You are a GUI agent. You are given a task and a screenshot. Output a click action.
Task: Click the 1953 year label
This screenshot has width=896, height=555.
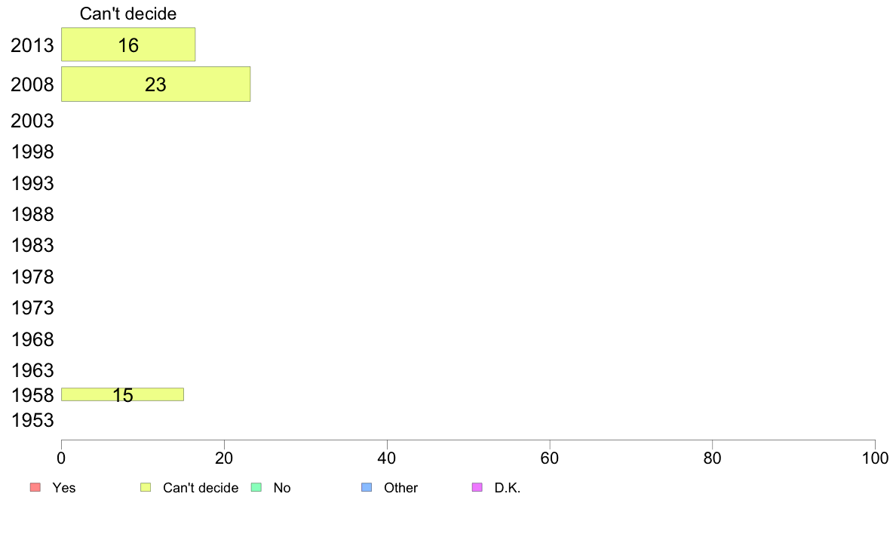coord(32,421)
